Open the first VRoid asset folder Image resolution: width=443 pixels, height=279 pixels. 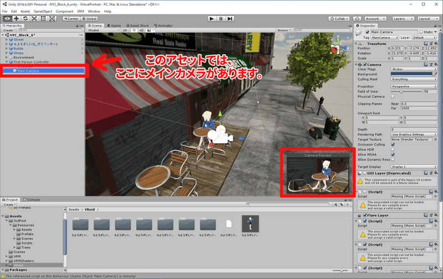[80, 224]
